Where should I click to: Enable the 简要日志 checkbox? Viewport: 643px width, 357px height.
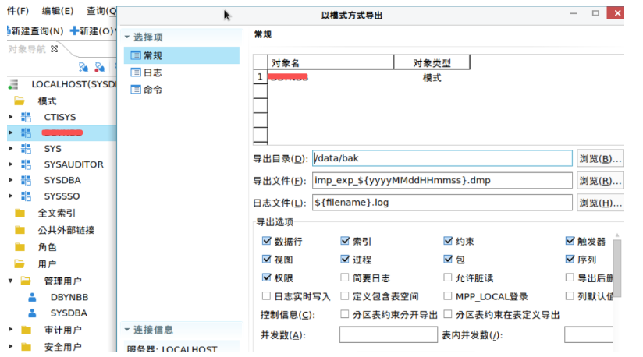click(x=345, y=277)
